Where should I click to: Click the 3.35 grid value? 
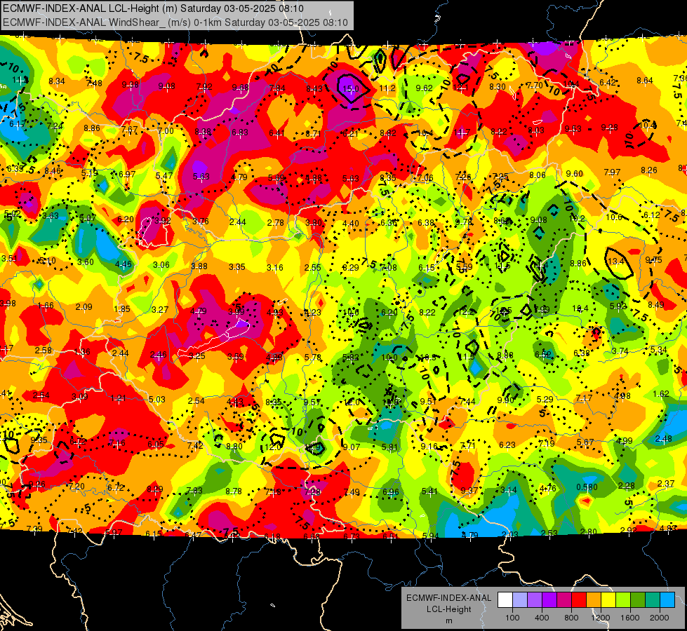click(x=237, y=266)
